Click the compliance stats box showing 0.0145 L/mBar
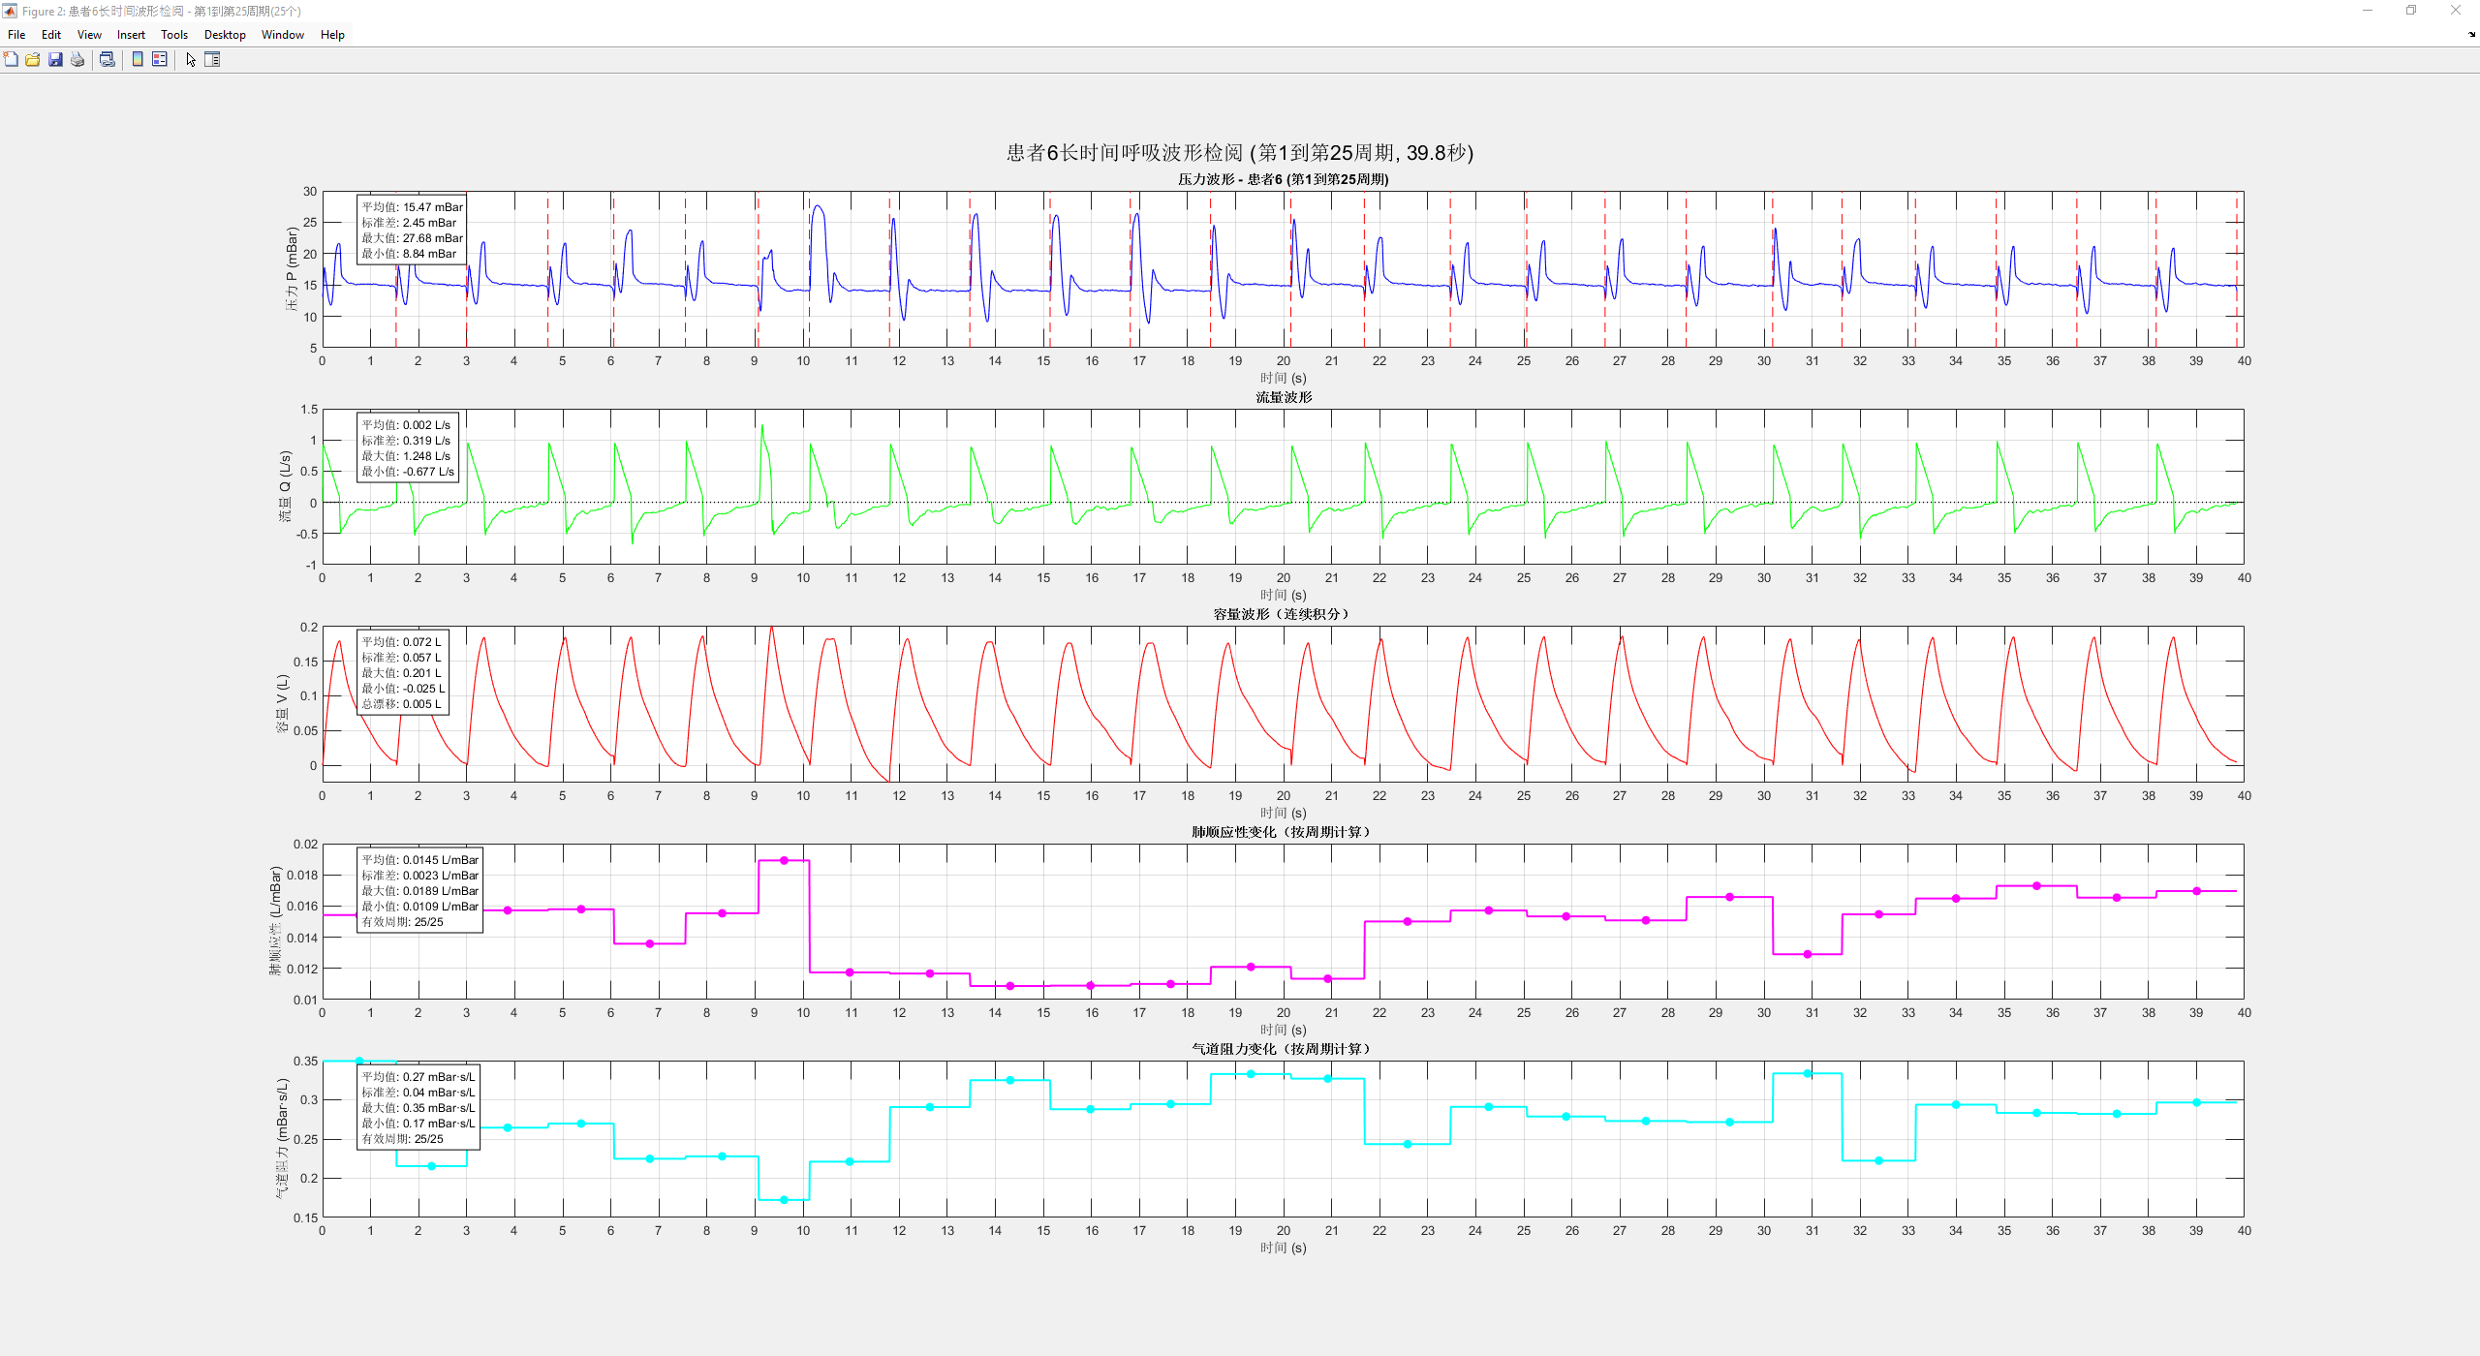2480x1356 pixels. (419, 890)
